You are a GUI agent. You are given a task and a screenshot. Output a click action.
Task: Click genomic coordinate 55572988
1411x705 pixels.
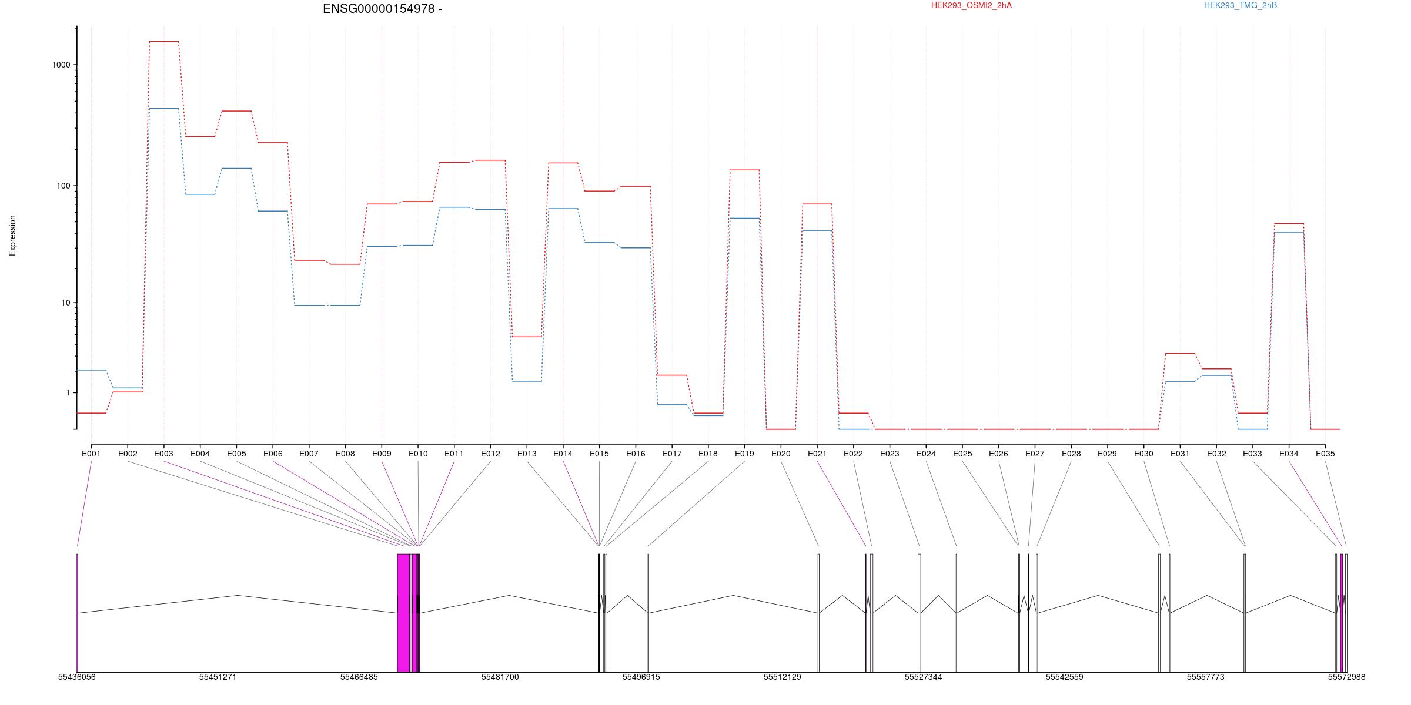(x=1346, y=677)
